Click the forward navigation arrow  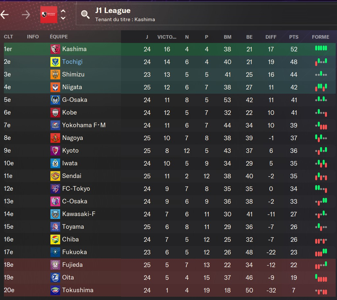point(26,15)
